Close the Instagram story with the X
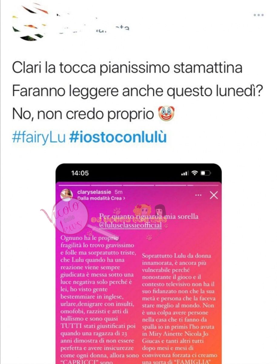 214,195
